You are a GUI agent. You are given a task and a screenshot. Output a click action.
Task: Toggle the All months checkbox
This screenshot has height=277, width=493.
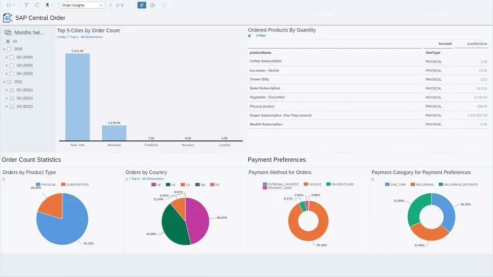8,41
